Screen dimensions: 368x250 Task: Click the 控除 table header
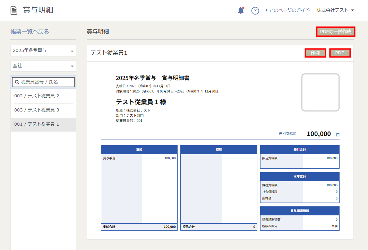pos(219,150)
